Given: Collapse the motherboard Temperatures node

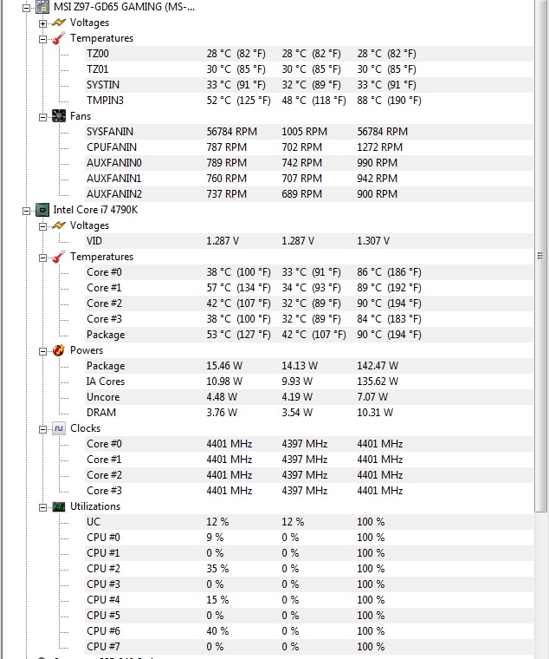Looking at the screenshot, I should click(42, 39).
